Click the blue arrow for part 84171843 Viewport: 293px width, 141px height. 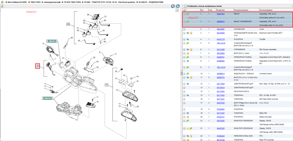click(x=188, y=95)
